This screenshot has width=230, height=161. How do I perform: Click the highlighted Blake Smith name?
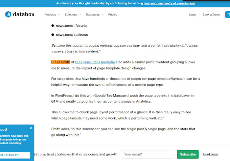(x=61, y=62)
